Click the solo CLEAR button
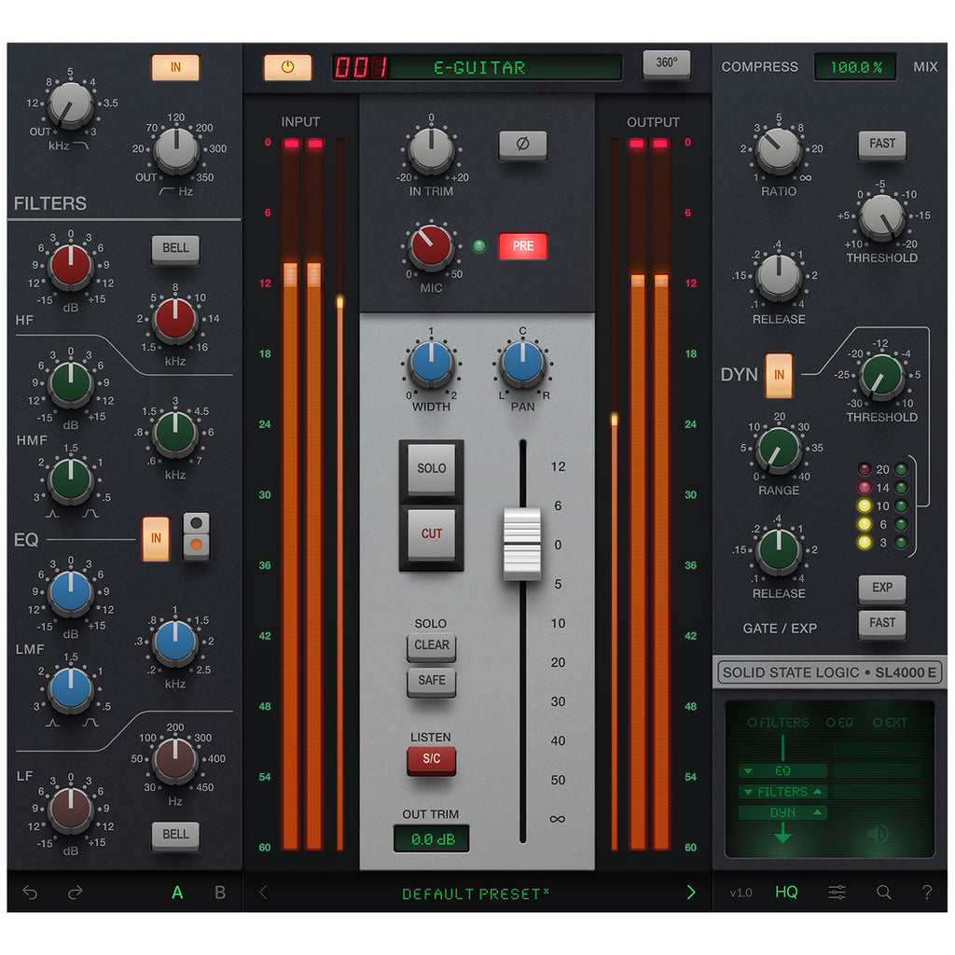This screenshot has height=955, width=955. point(431,645)
